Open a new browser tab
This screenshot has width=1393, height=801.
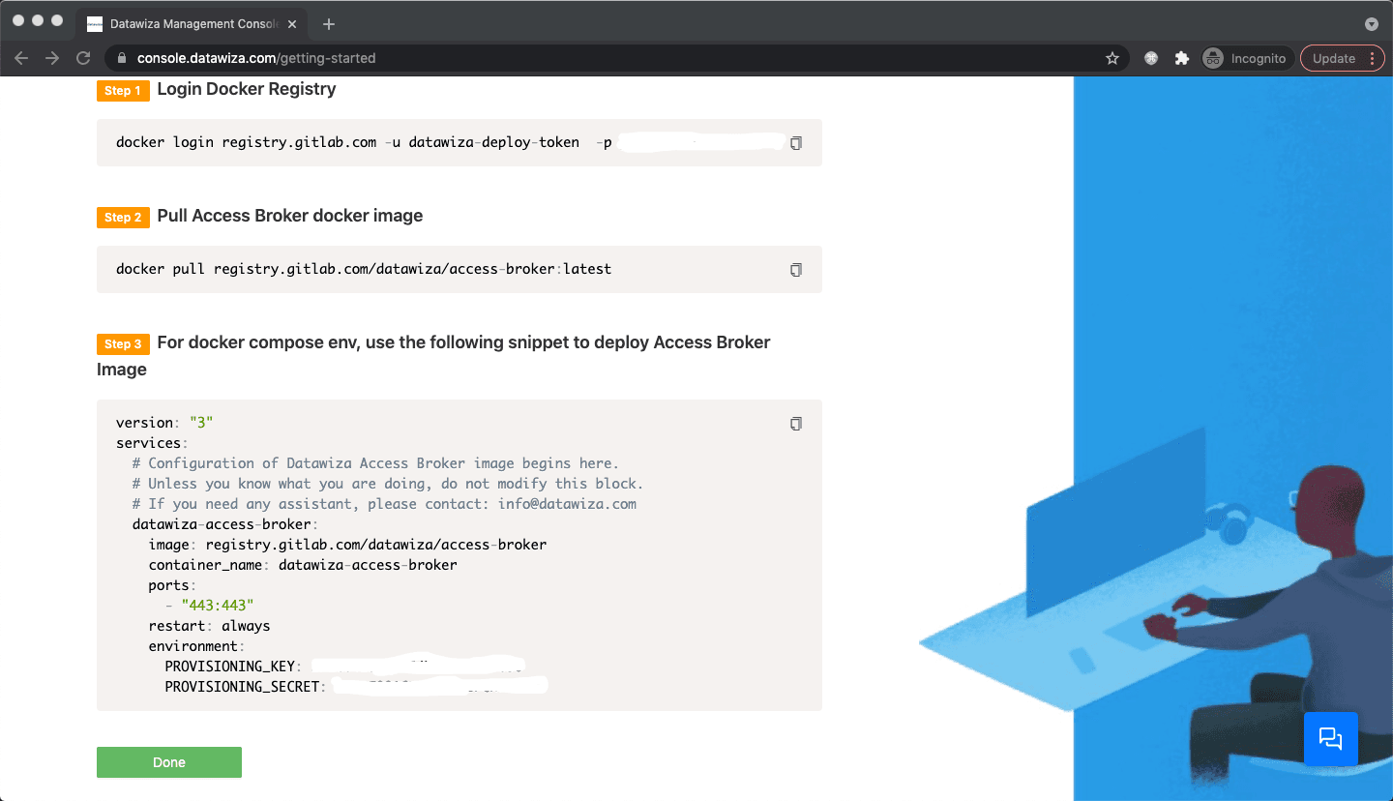coord(329,24)
